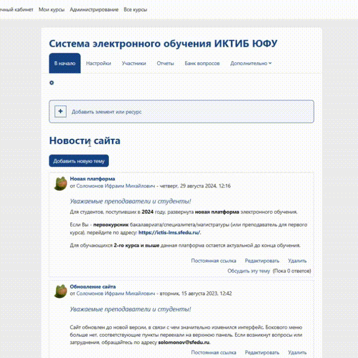
Task: Open author link in Обновление сайта post
Action: (115, 293)
